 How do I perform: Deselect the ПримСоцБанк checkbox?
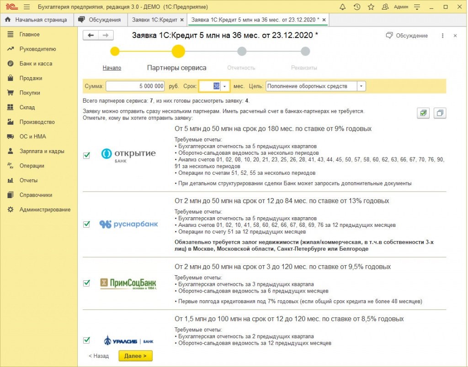[86, 283]
